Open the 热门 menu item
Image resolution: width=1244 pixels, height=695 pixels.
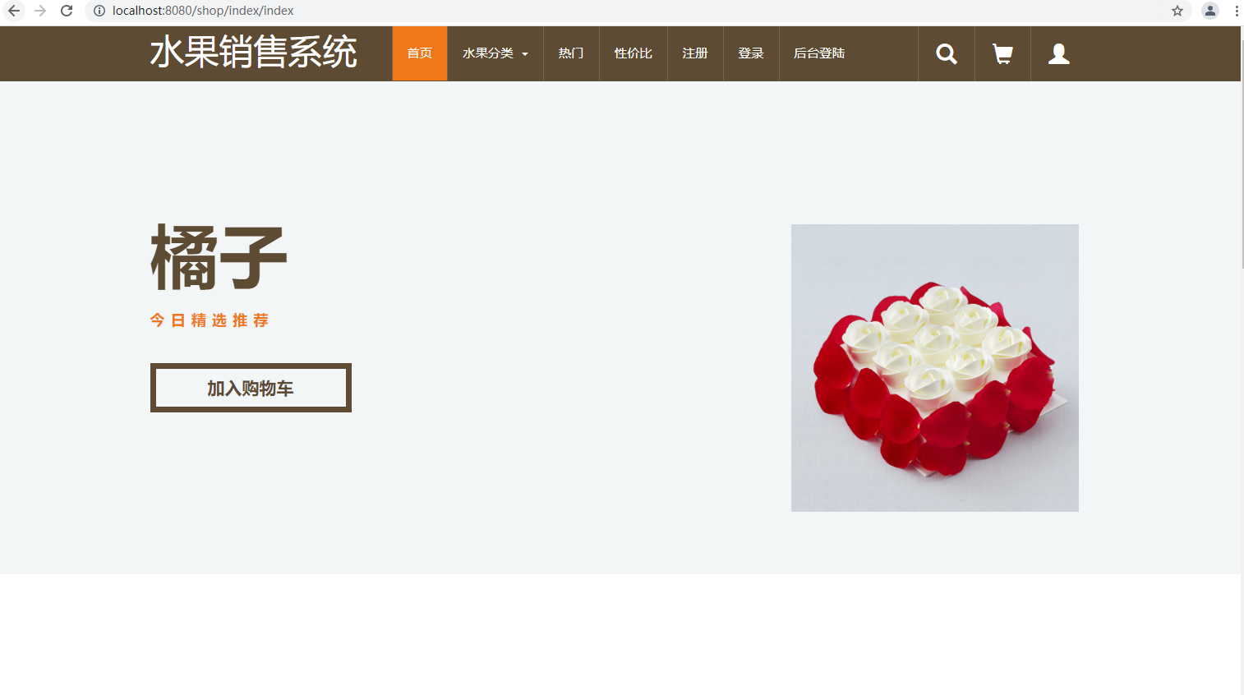pos(571,53)
